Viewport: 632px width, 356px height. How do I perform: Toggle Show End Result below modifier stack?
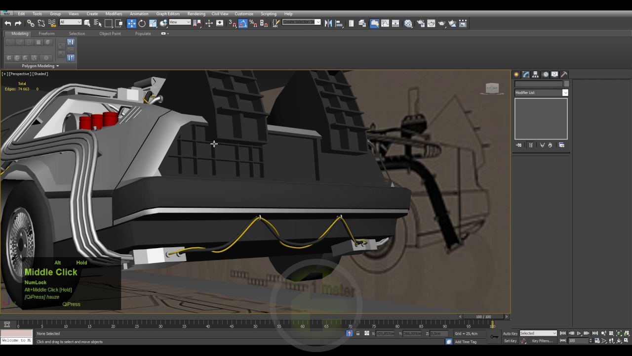(531, 145)
